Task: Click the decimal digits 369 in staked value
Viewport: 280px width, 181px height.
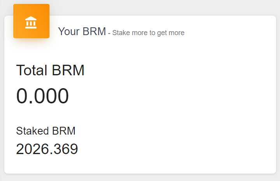Action: [66, 149]
